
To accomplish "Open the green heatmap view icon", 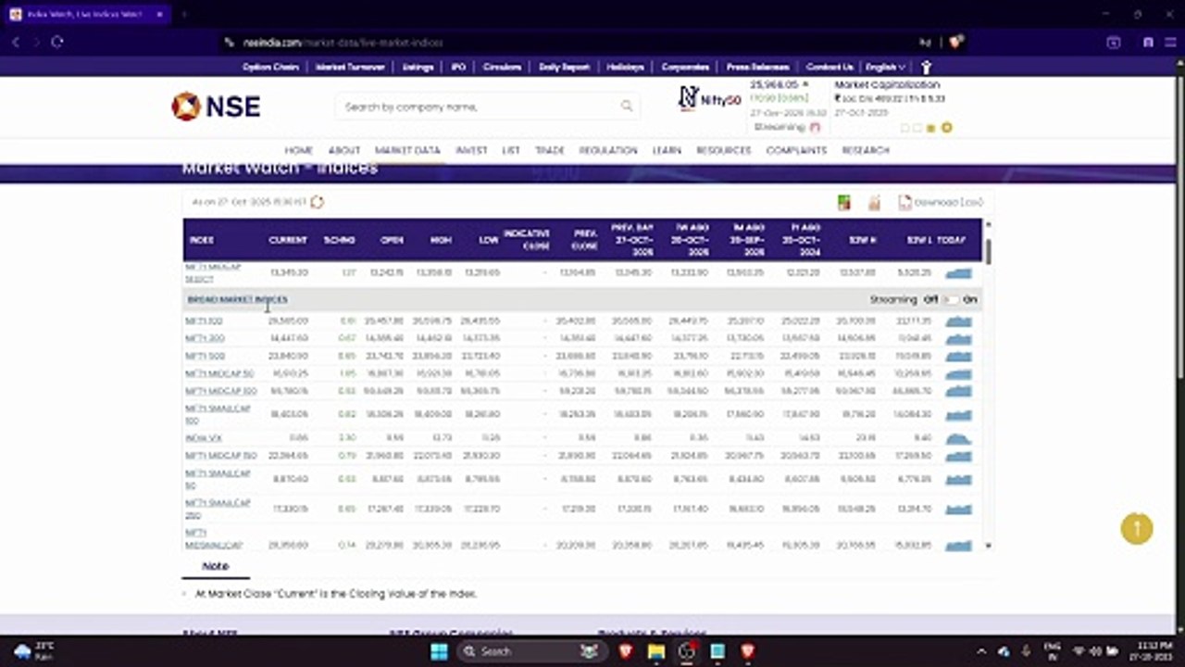I will click(x=843, y=202).
